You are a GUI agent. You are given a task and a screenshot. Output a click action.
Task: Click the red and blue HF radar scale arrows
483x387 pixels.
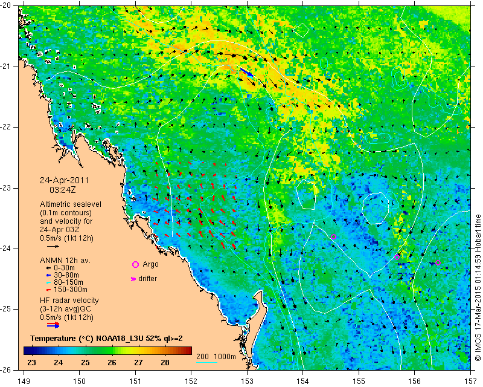53,325
